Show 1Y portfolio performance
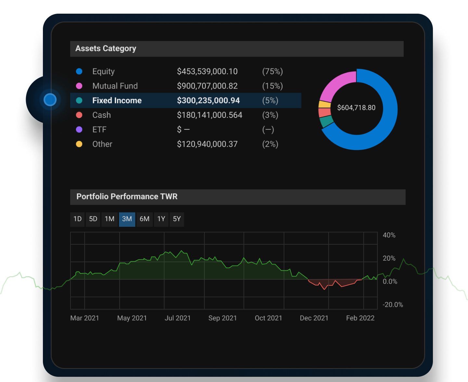 pos(161,219)
